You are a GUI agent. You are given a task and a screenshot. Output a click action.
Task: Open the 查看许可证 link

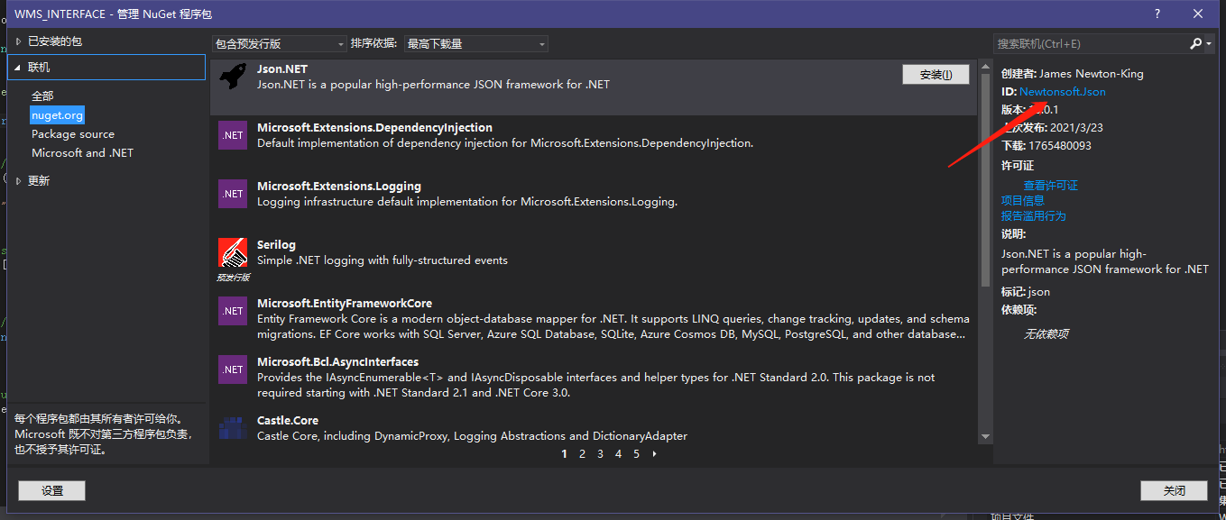pyautogui.click(x=1050, y=186)
